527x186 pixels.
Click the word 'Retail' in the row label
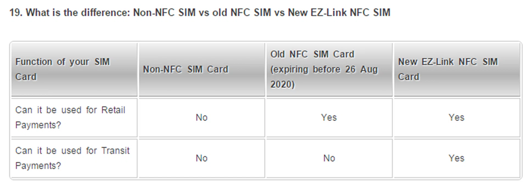point(113,110)
